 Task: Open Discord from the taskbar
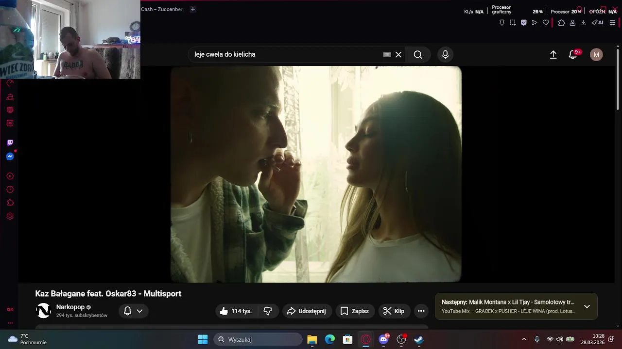click(383, 339)
